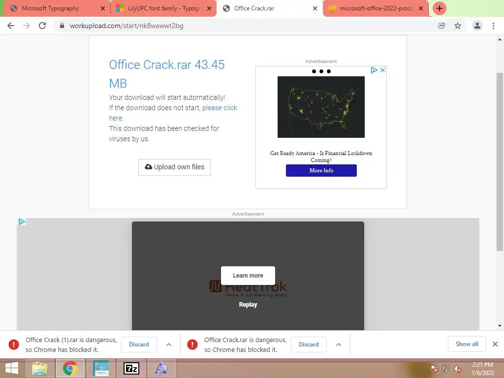Click the scrollbar up arrow
Image resolution: width=504 pixels, height=378 pixels.
click(x=500, y=39)
